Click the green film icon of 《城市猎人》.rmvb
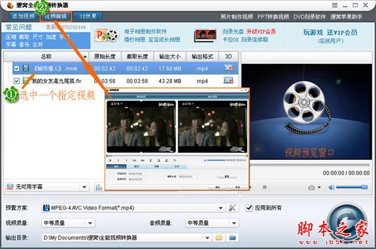Viewport: 376px width, 249px height. [26, 68]
